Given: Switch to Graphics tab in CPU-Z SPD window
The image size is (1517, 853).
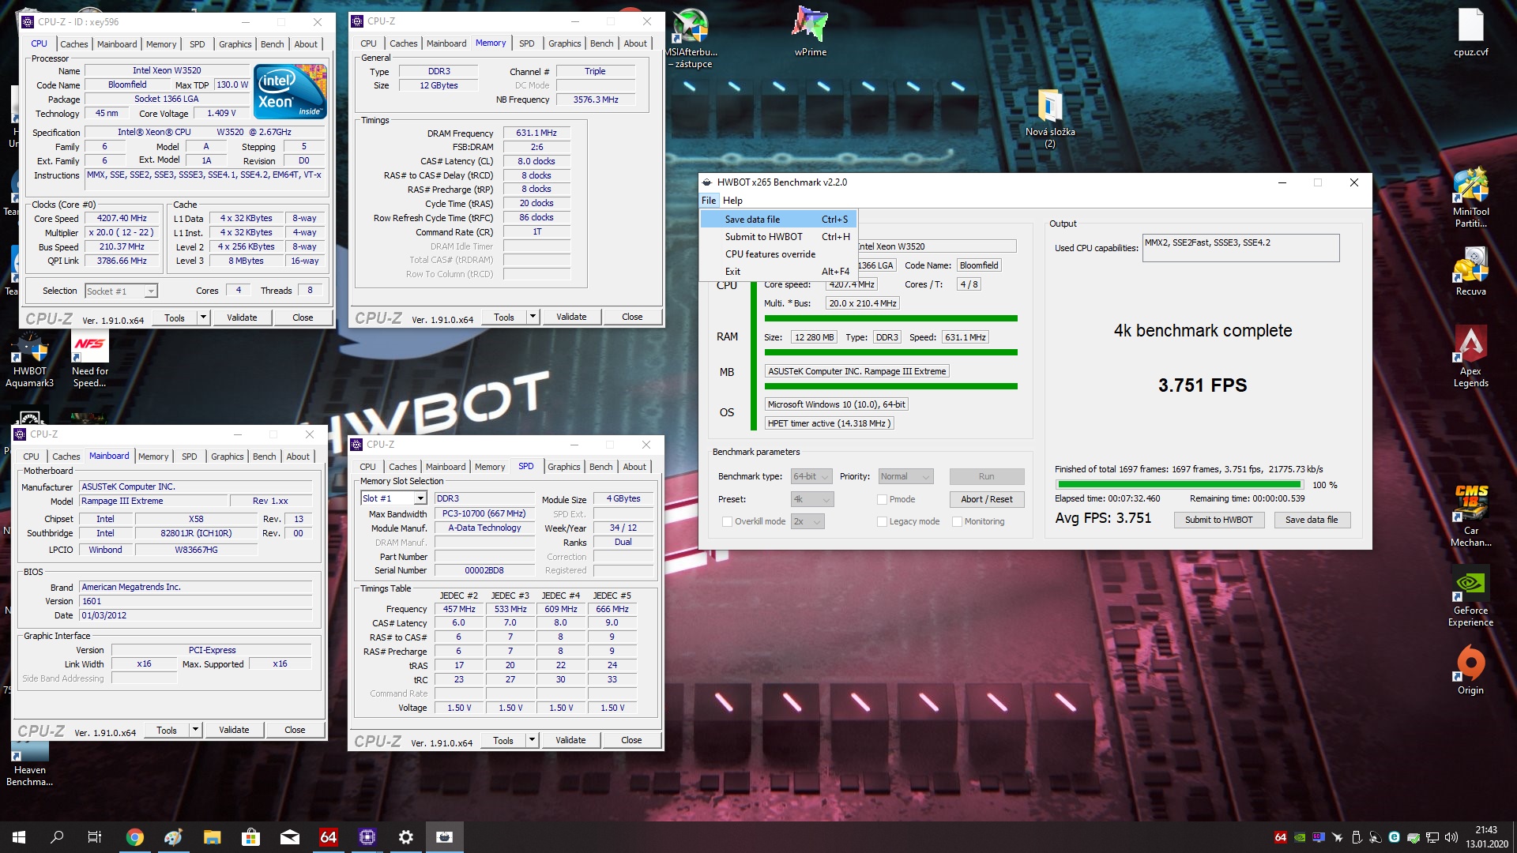Looking at the screenshot, I should [x=564, y=467].
